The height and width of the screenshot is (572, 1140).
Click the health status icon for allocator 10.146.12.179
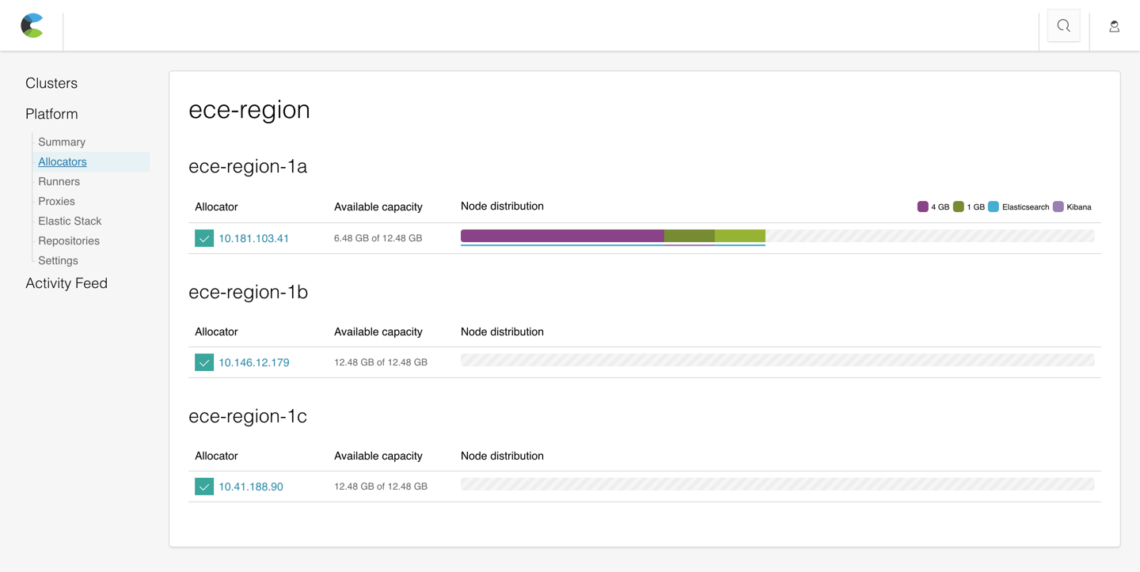pos(204,362)
